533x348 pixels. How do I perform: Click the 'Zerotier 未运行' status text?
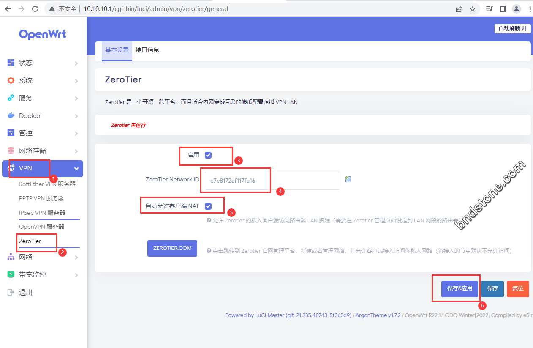pos(129,125)
